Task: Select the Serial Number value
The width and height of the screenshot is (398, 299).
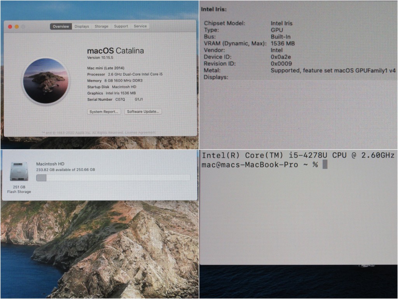Action: (x=129, y=99)
